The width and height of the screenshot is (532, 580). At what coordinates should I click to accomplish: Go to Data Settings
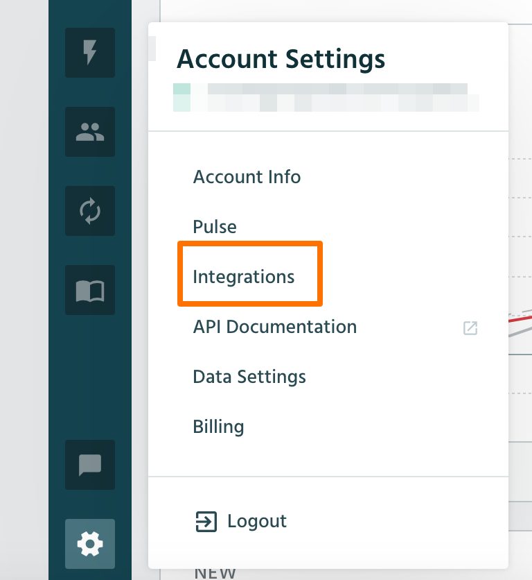click(x=249, y=377)
